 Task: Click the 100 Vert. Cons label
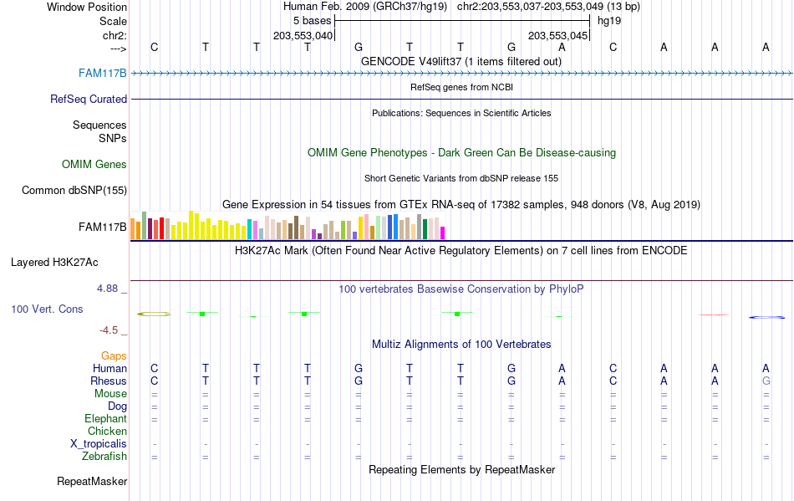pyautogui.click(x=47, y=309)
